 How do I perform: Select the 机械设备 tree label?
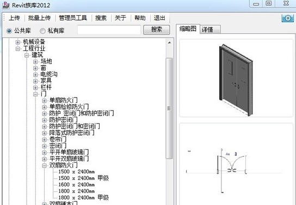34,42
